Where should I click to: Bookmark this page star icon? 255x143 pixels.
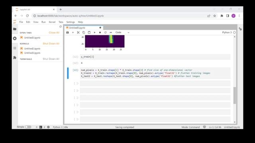[215, 16]
